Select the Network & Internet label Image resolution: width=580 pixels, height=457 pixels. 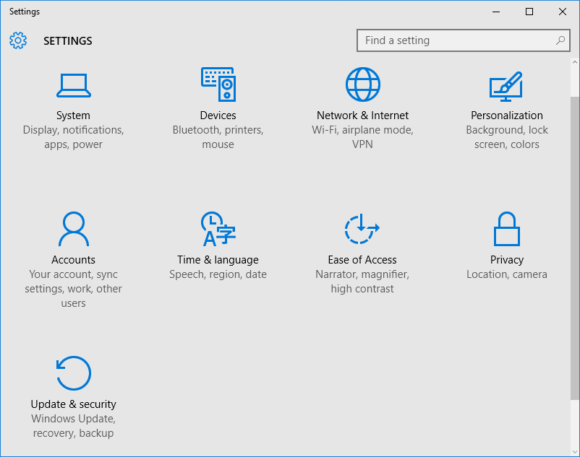(x=362, y=116)
